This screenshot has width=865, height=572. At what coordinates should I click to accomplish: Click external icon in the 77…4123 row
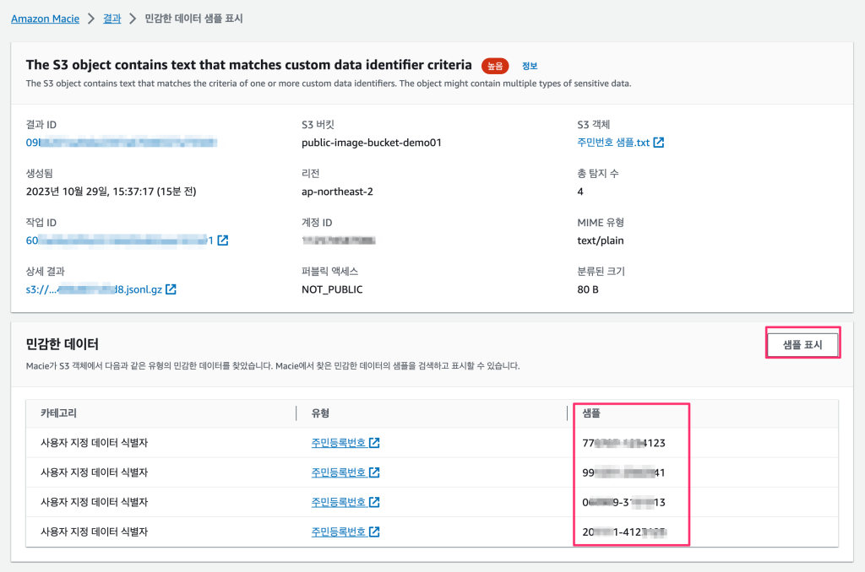click(x=374, y=443)
